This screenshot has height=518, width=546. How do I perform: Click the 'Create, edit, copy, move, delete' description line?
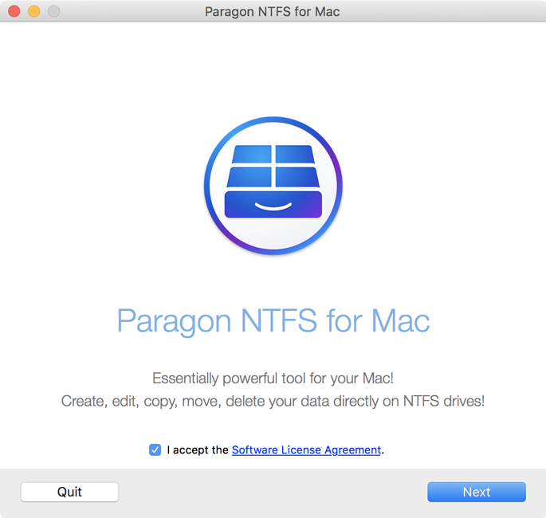coord(273,402)
